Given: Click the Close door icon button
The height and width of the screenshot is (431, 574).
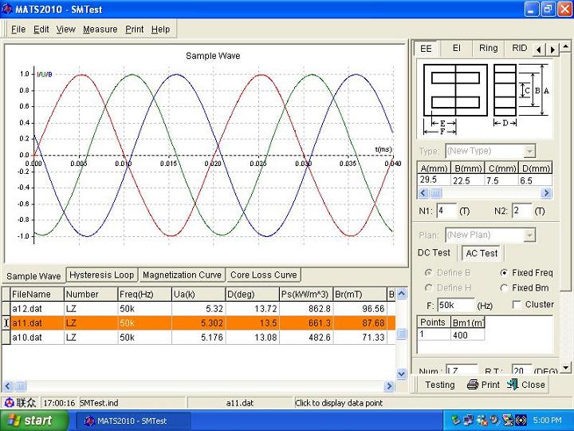Looking at the screenshot, I should 514,385.
